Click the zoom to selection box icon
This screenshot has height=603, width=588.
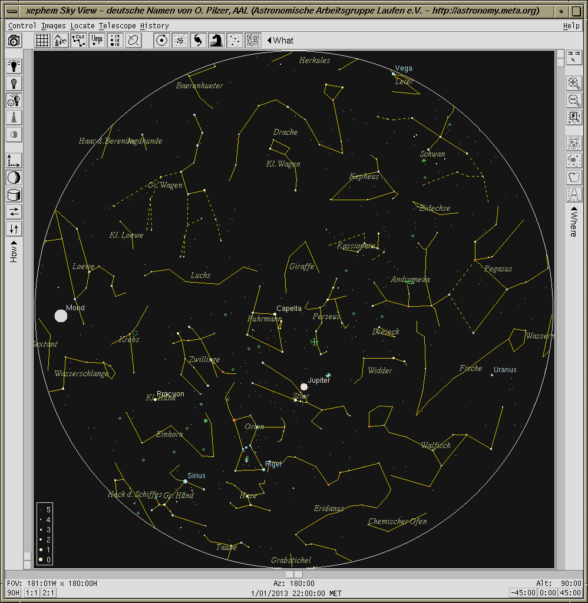pyautogui.click(x=574, y=117)
